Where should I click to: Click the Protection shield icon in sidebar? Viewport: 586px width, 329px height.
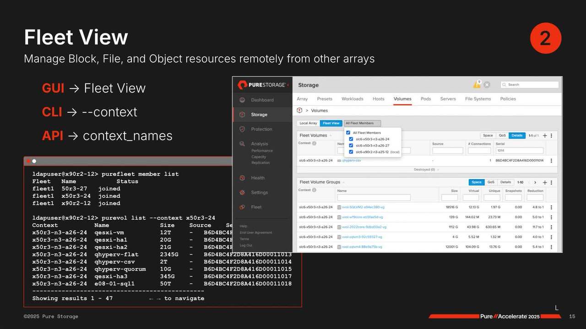[242, 129]
